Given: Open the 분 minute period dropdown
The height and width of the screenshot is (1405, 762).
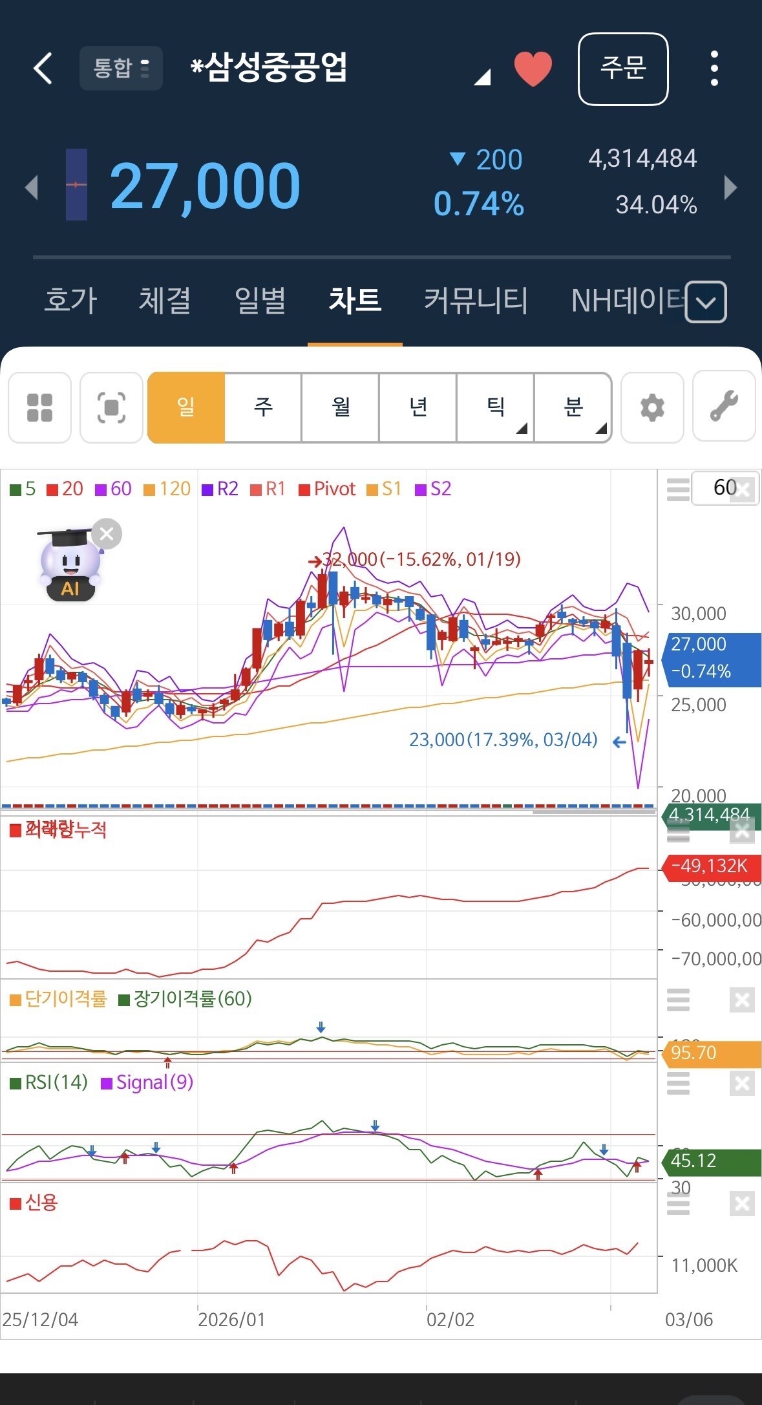Looking at the screenshot, I should click(x=573, y=407).
